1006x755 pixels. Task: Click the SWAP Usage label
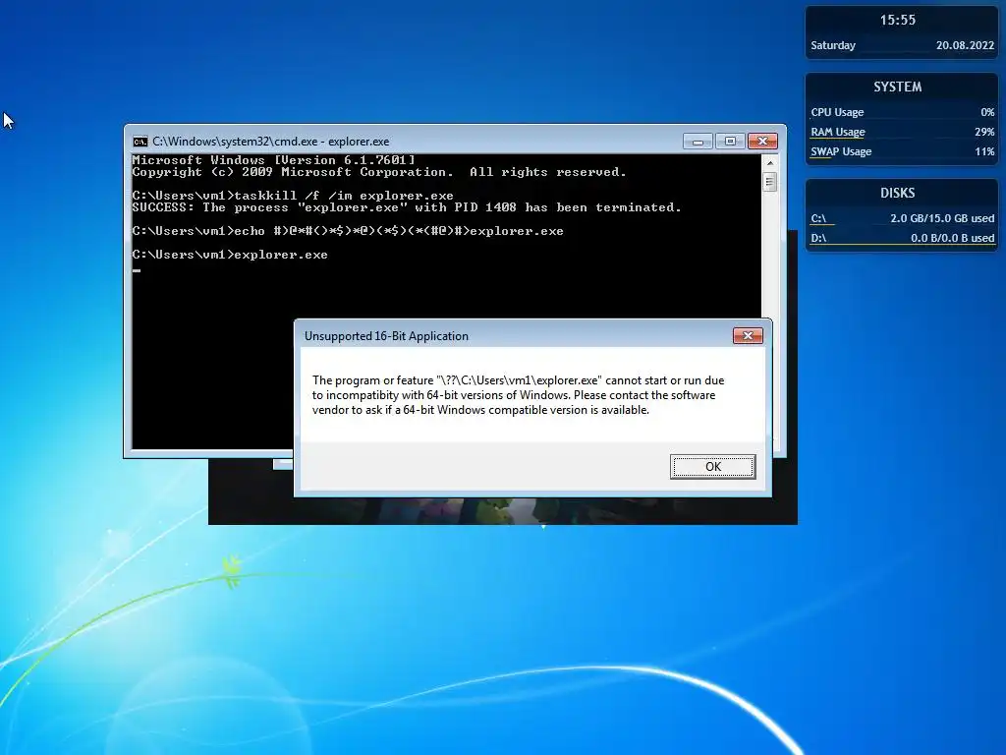[x=841, y=151]
